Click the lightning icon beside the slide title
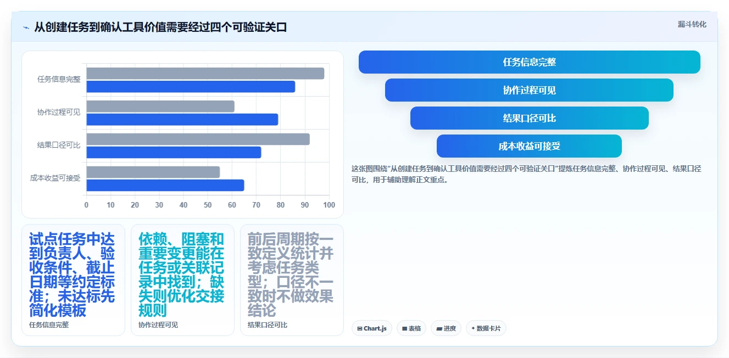 [x=26, y=27]
